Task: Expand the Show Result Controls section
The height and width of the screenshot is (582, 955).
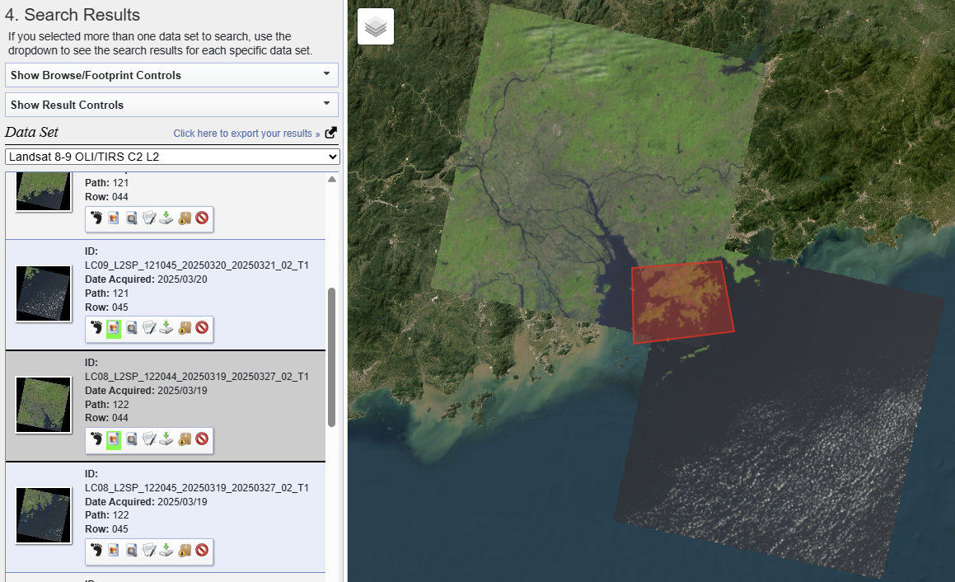Action: click(171, 105)
